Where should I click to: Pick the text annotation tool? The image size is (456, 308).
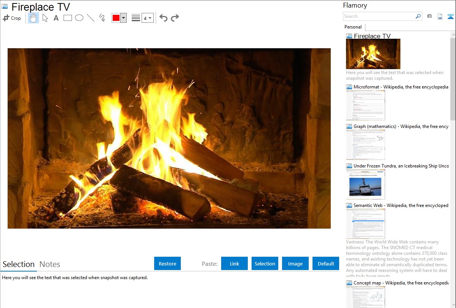56,18
